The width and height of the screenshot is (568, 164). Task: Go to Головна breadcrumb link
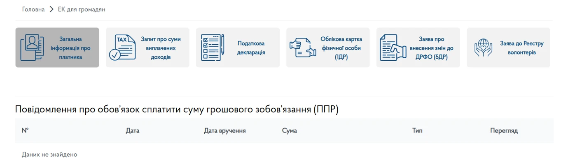33,9
